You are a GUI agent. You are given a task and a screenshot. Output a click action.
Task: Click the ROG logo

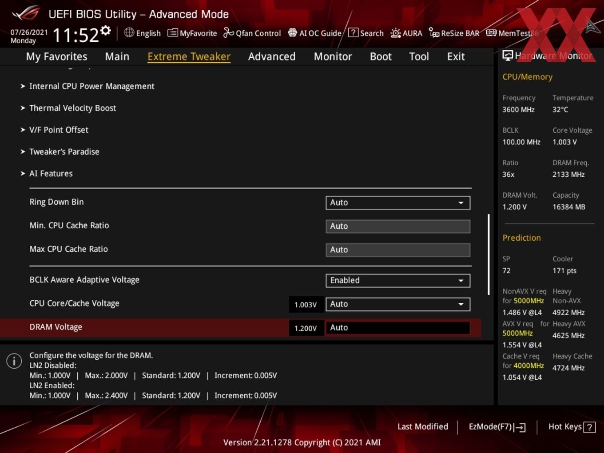pos(26,14)
